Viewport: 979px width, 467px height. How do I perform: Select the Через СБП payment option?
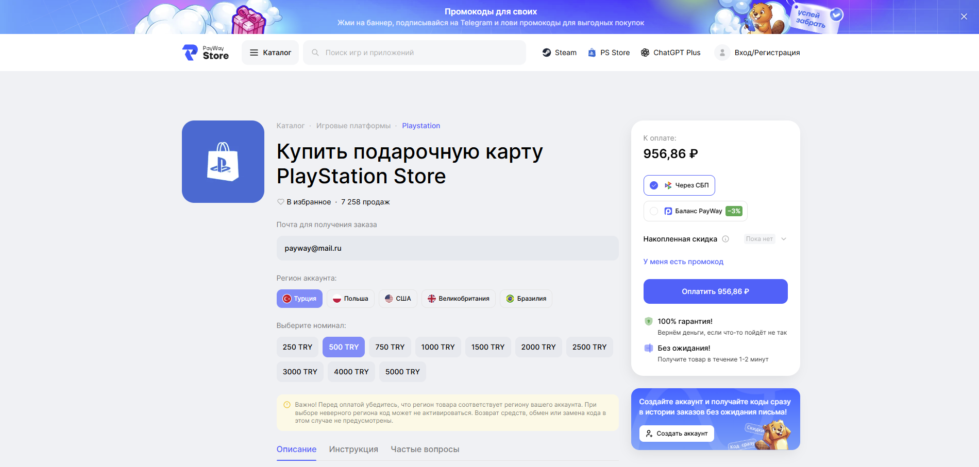[x=679, y=185]
